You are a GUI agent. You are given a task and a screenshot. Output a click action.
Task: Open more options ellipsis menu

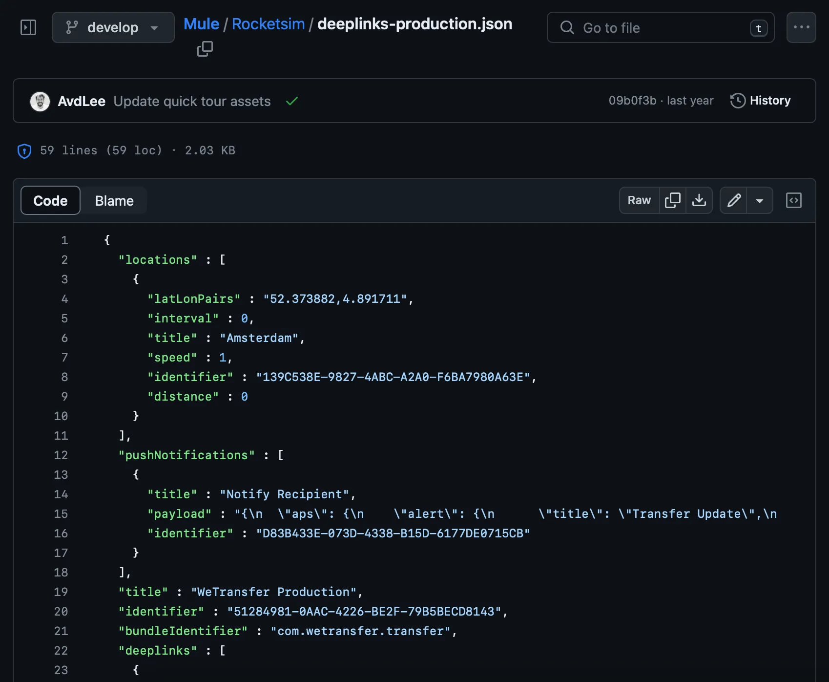(x=801, y=27)
